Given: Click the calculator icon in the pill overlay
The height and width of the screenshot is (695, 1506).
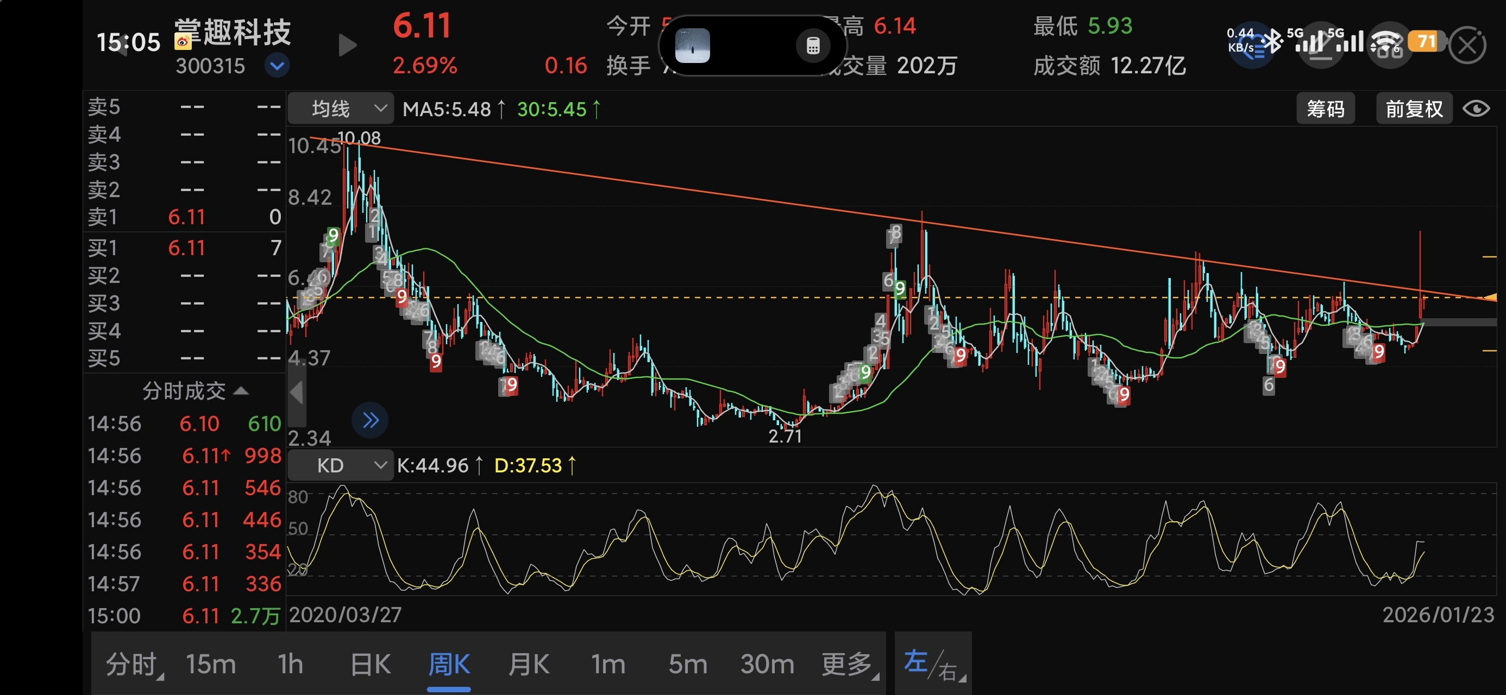Looking at the screenshot, I should (x=813, y=46).
